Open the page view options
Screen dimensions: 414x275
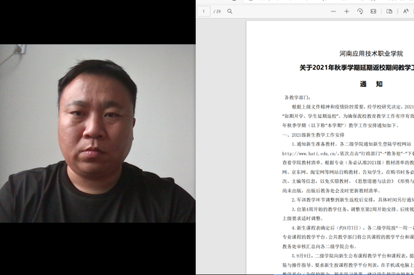pos(389,11)
